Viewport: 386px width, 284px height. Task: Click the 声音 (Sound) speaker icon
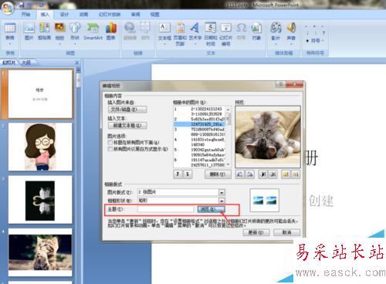click(x=291, y=33)
